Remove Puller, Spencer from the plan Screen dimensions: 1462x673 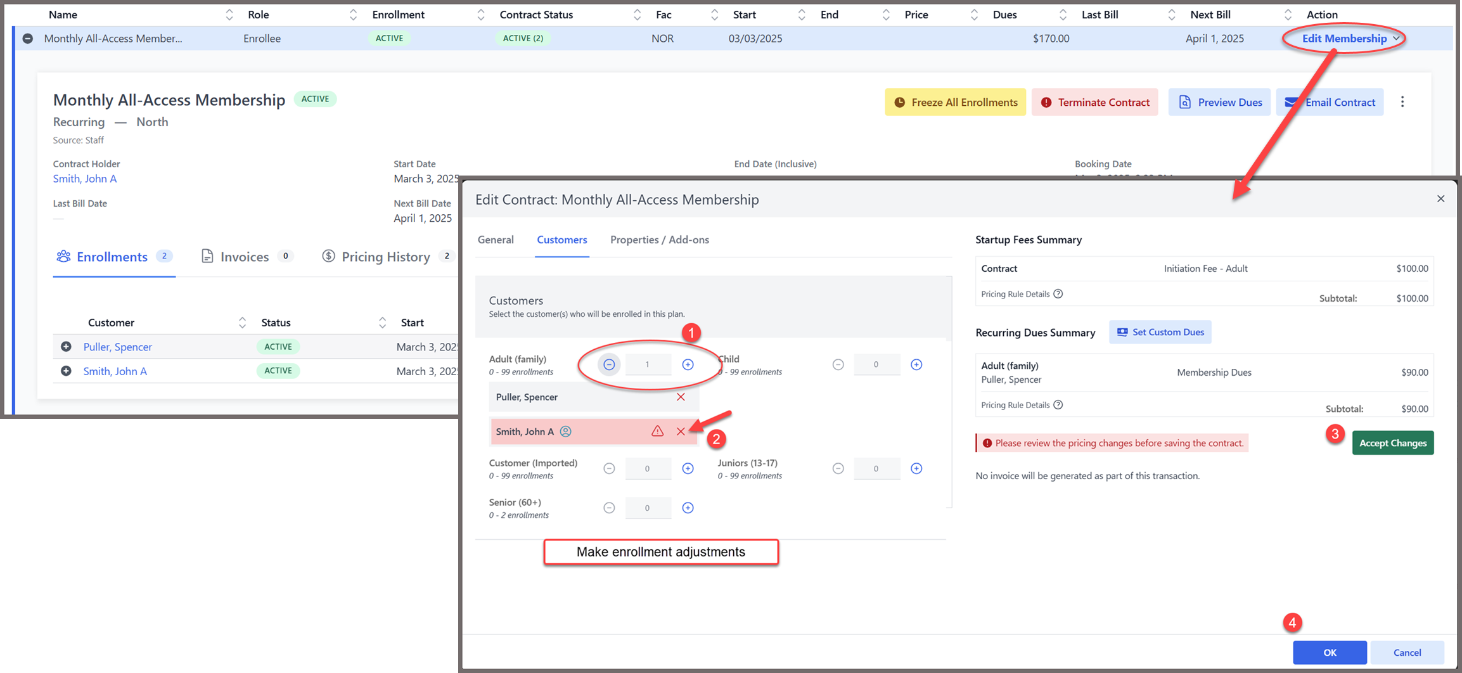click(x=681, y=397)
